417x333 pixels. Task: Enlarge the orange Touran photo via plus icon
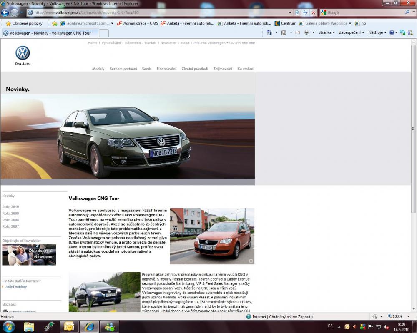[251, 261]
